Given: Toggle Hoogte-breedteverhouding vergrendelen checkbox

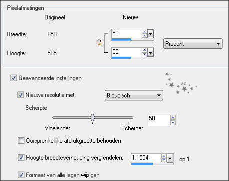Looking at the screenshot, I should [x=21, y=157].
